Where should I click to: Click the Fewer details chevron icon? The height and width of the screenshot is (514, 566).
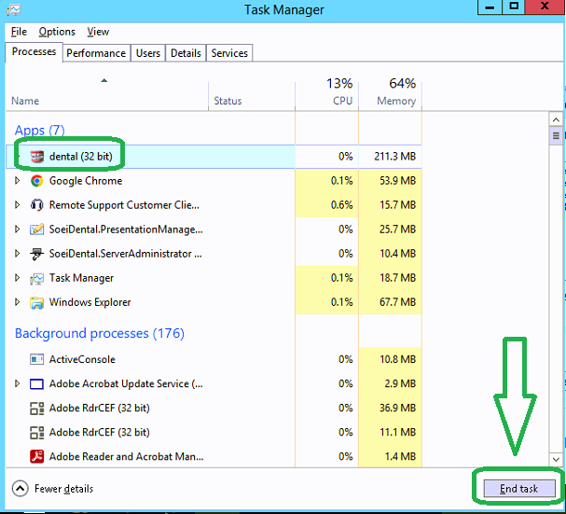click(x=20, y=489)
